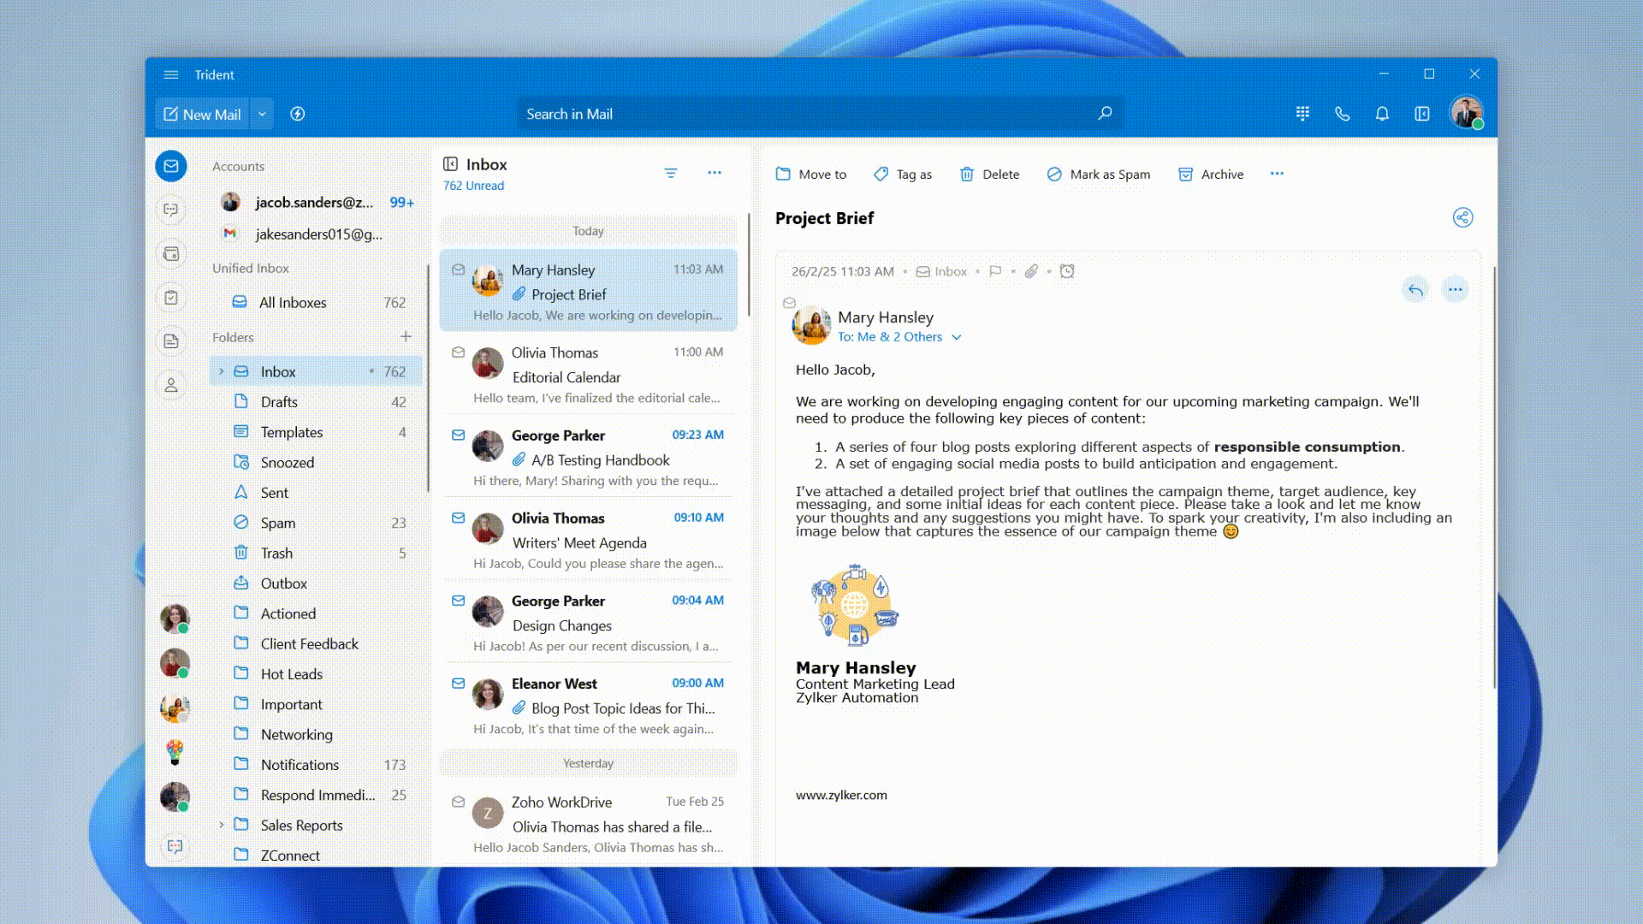
Task: Open the www.zylker.com link
Action: click(841, 795)
